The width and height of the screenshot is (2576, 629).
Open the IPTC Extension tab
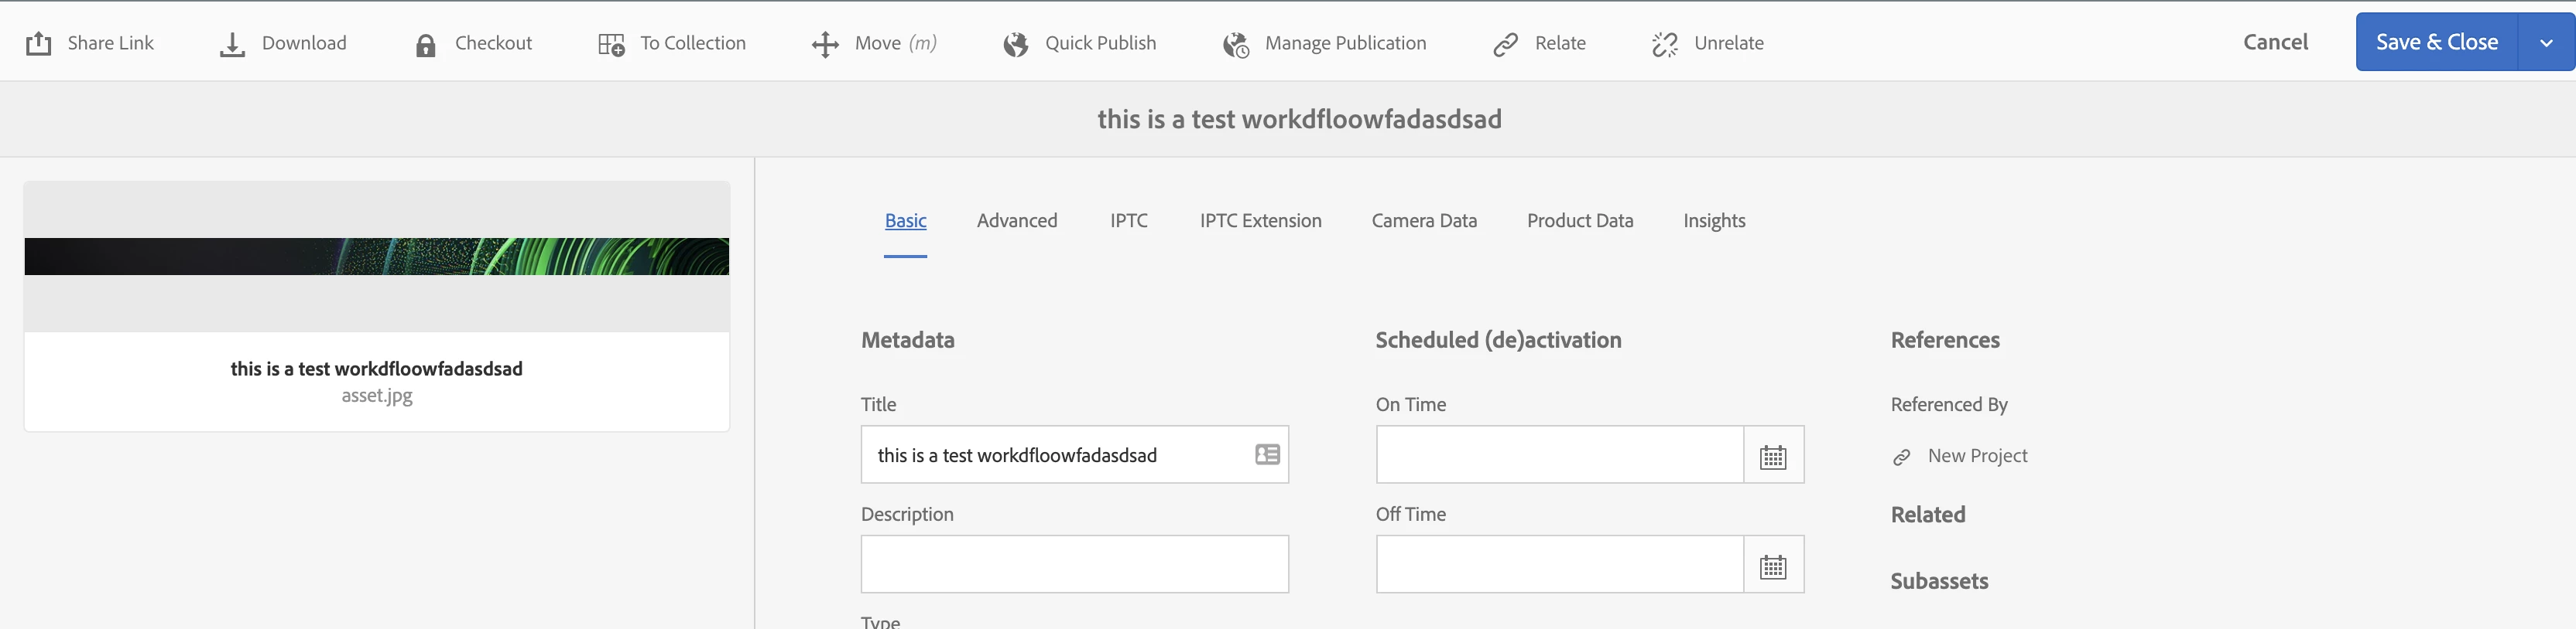[x=1260, y=221]
